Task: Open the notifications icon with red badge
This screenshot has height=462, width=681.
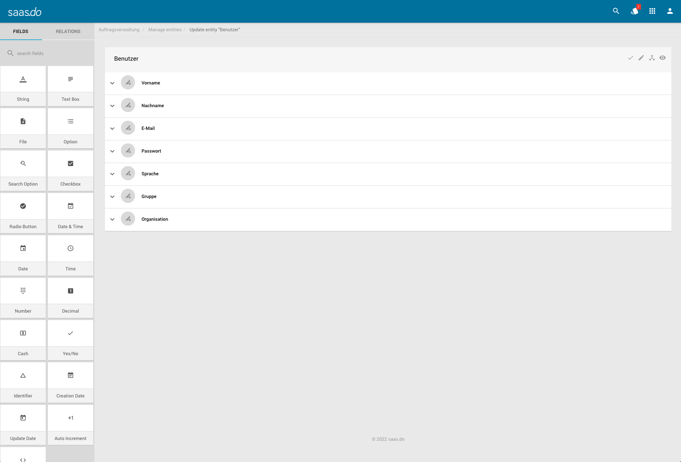Action: click(635, 11)
